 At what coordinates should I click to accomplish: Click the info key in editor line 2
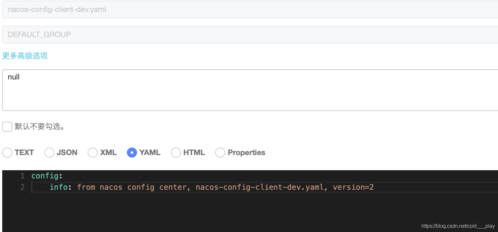tap(59, 187)
